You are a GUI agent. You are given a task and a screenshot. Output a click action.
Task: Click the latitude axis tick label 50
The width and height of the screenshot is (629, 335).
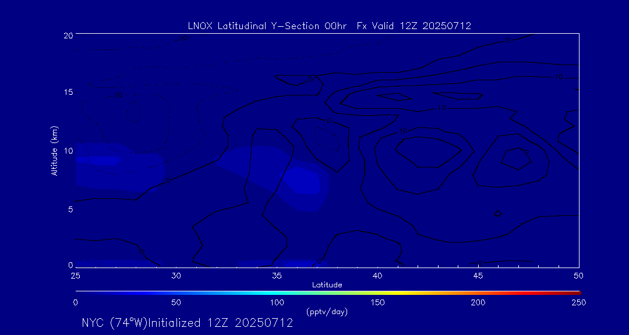[579, 275]
